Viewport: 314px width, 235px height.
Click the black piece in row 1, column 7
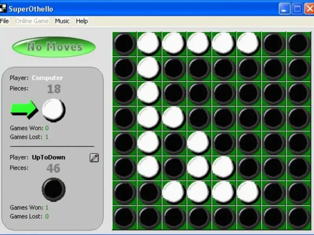pyautogui.click(x=274, y=44)
